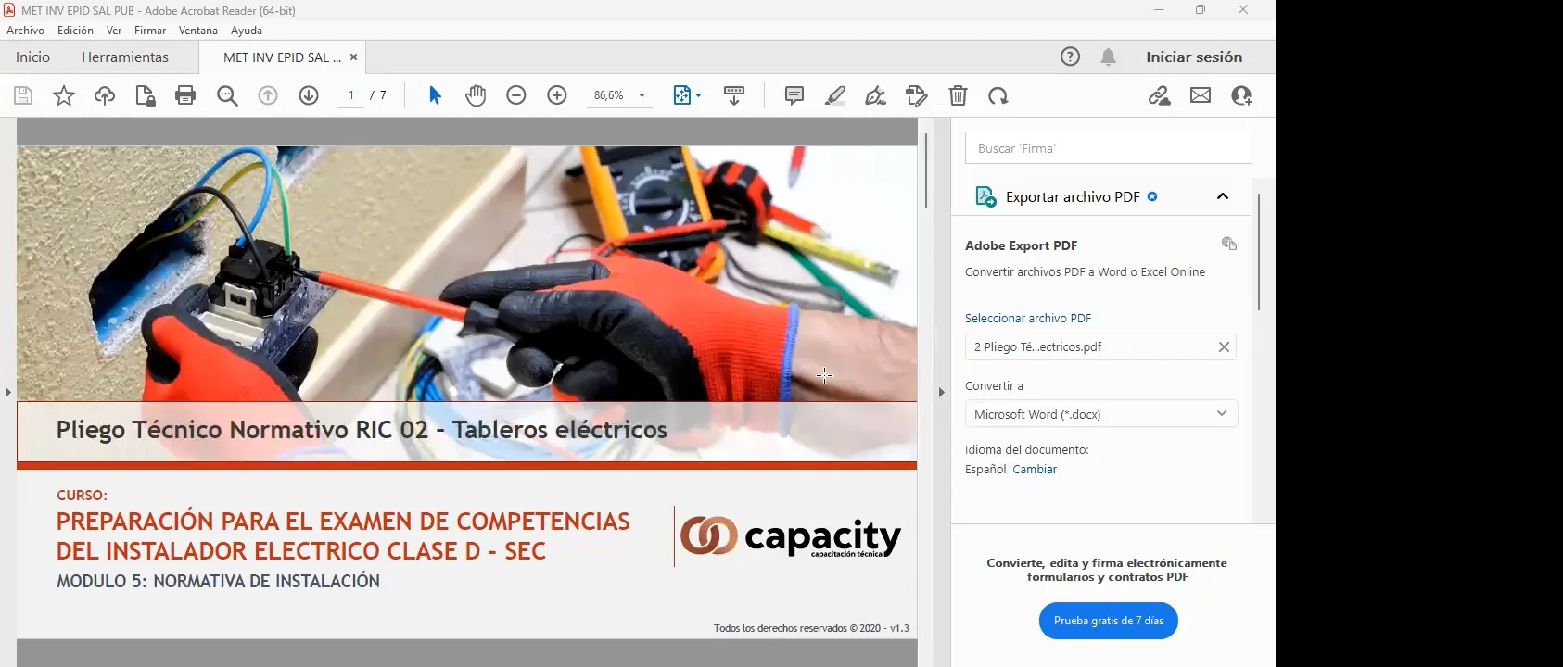Open the sign document tool
1563x667 pixels.
click(x=876, y=95)
